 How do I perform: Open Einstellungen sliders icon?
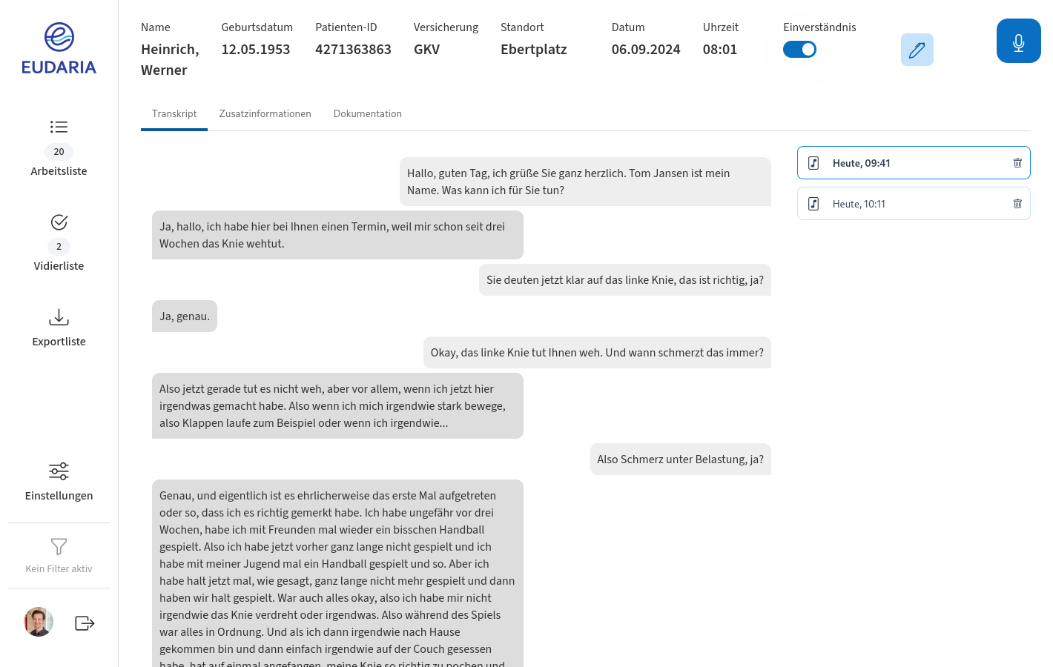coord(59,471)
